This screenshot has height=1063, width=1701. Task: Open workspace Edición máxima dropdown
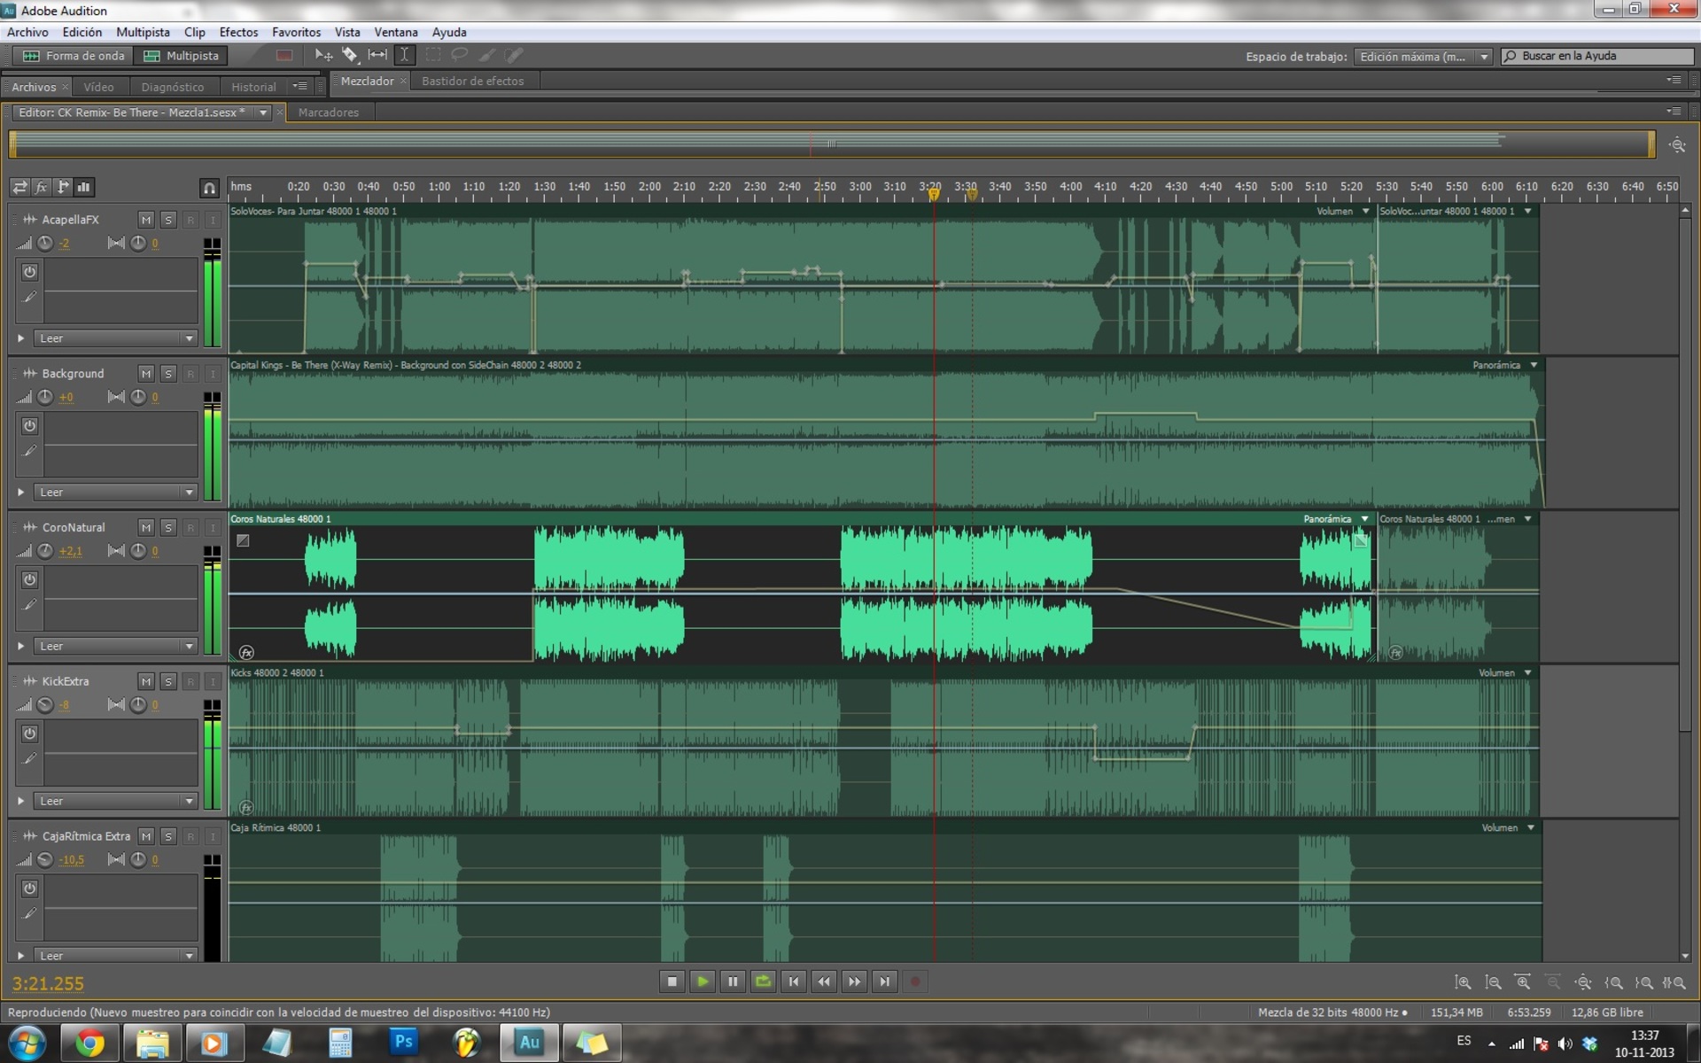(1423, 57)
